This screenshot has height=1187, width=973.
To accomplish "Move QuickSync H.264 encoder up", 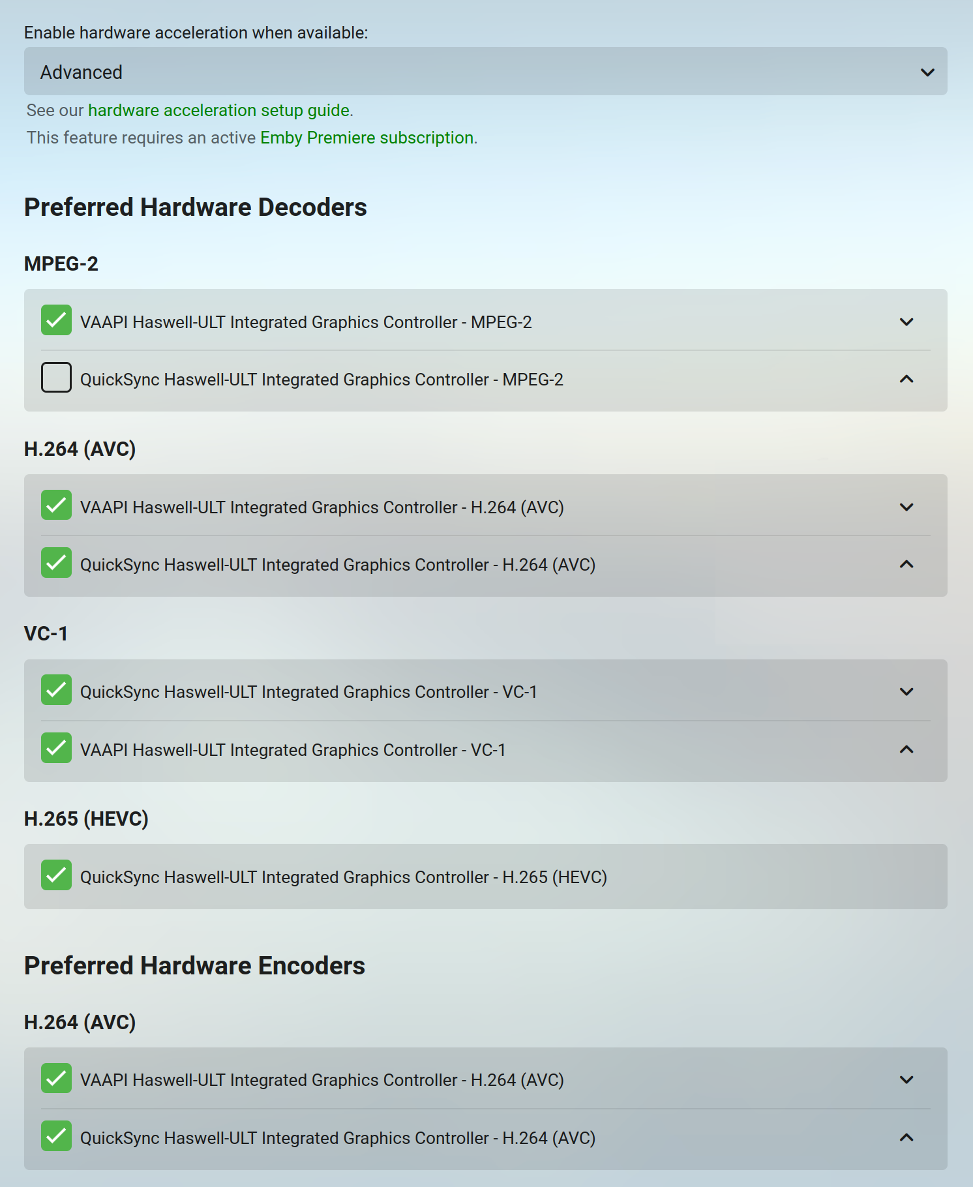I will coord(906,1138).
